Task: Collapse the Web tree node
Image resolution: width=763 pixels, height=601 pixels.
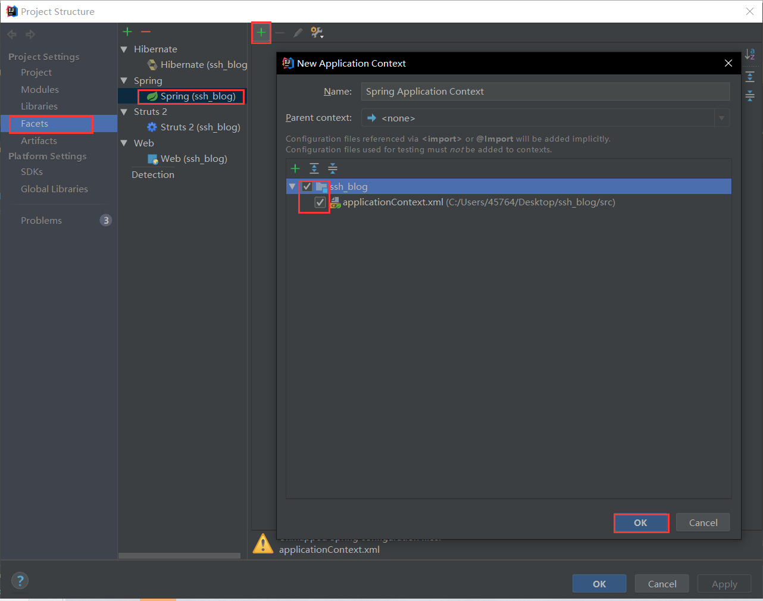Action: click(x=124, y=143)
